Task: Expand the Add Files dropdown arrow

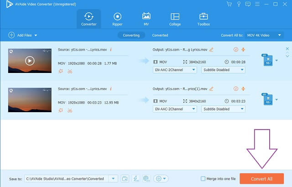Action: pyautogui.click(x=36, y=36)
